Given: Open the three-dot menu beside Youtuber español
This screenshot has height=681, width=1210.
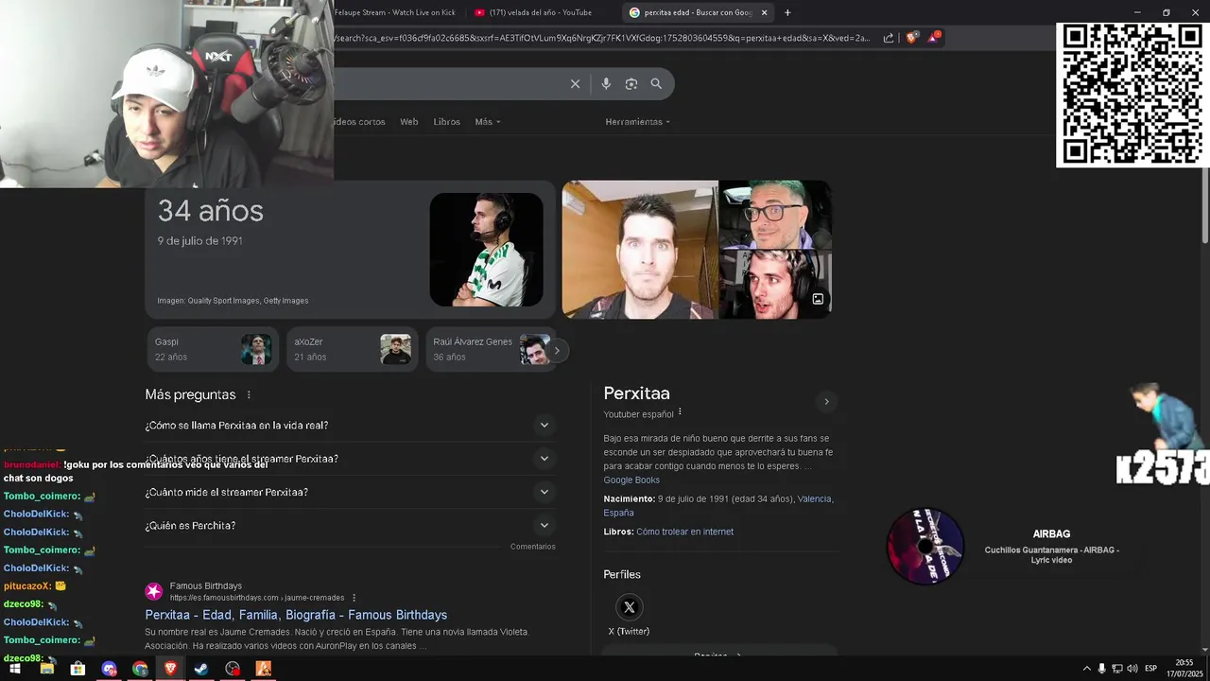Looking at the screenshot, I should point(680,412).
